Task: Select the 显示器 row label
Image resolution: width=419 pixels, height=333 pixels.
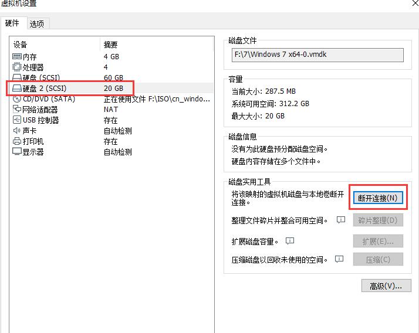Action: point(33,152)
